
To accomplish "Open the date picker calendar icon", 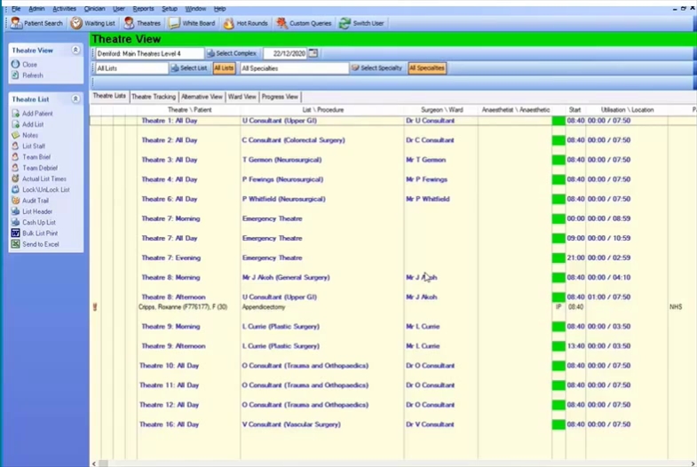I will tap(313, 53).
